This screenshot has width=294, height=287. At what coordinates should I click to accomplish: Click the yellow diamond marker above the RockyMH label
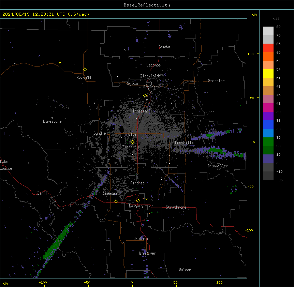(85, 70)
